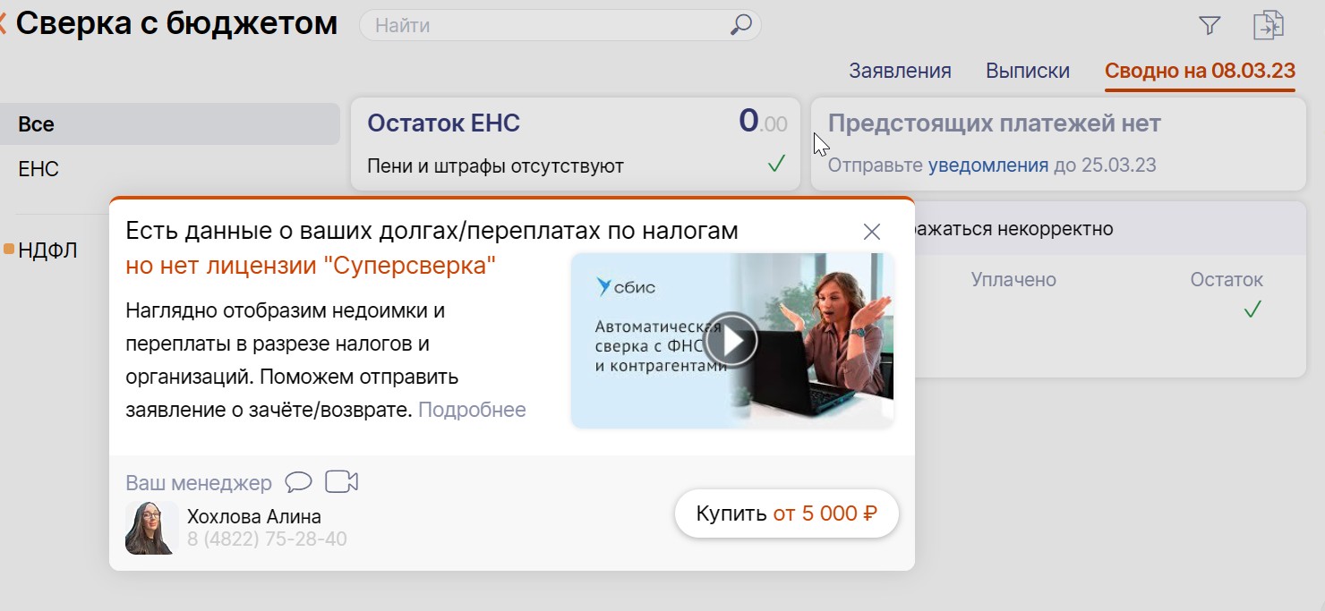Select НДФЛ in the left list

click(x=47, y=250)
